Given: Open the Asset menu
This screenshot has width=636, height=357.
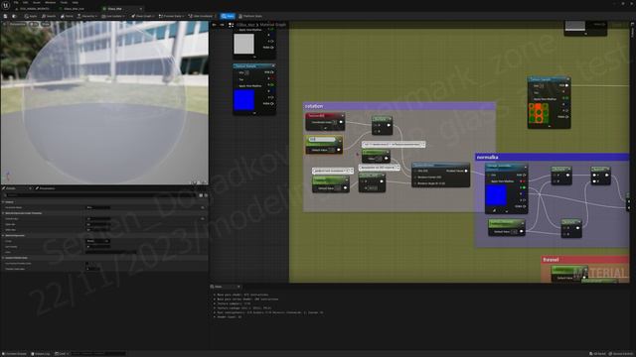Looking at the screenshot, I should click(37, 2).
